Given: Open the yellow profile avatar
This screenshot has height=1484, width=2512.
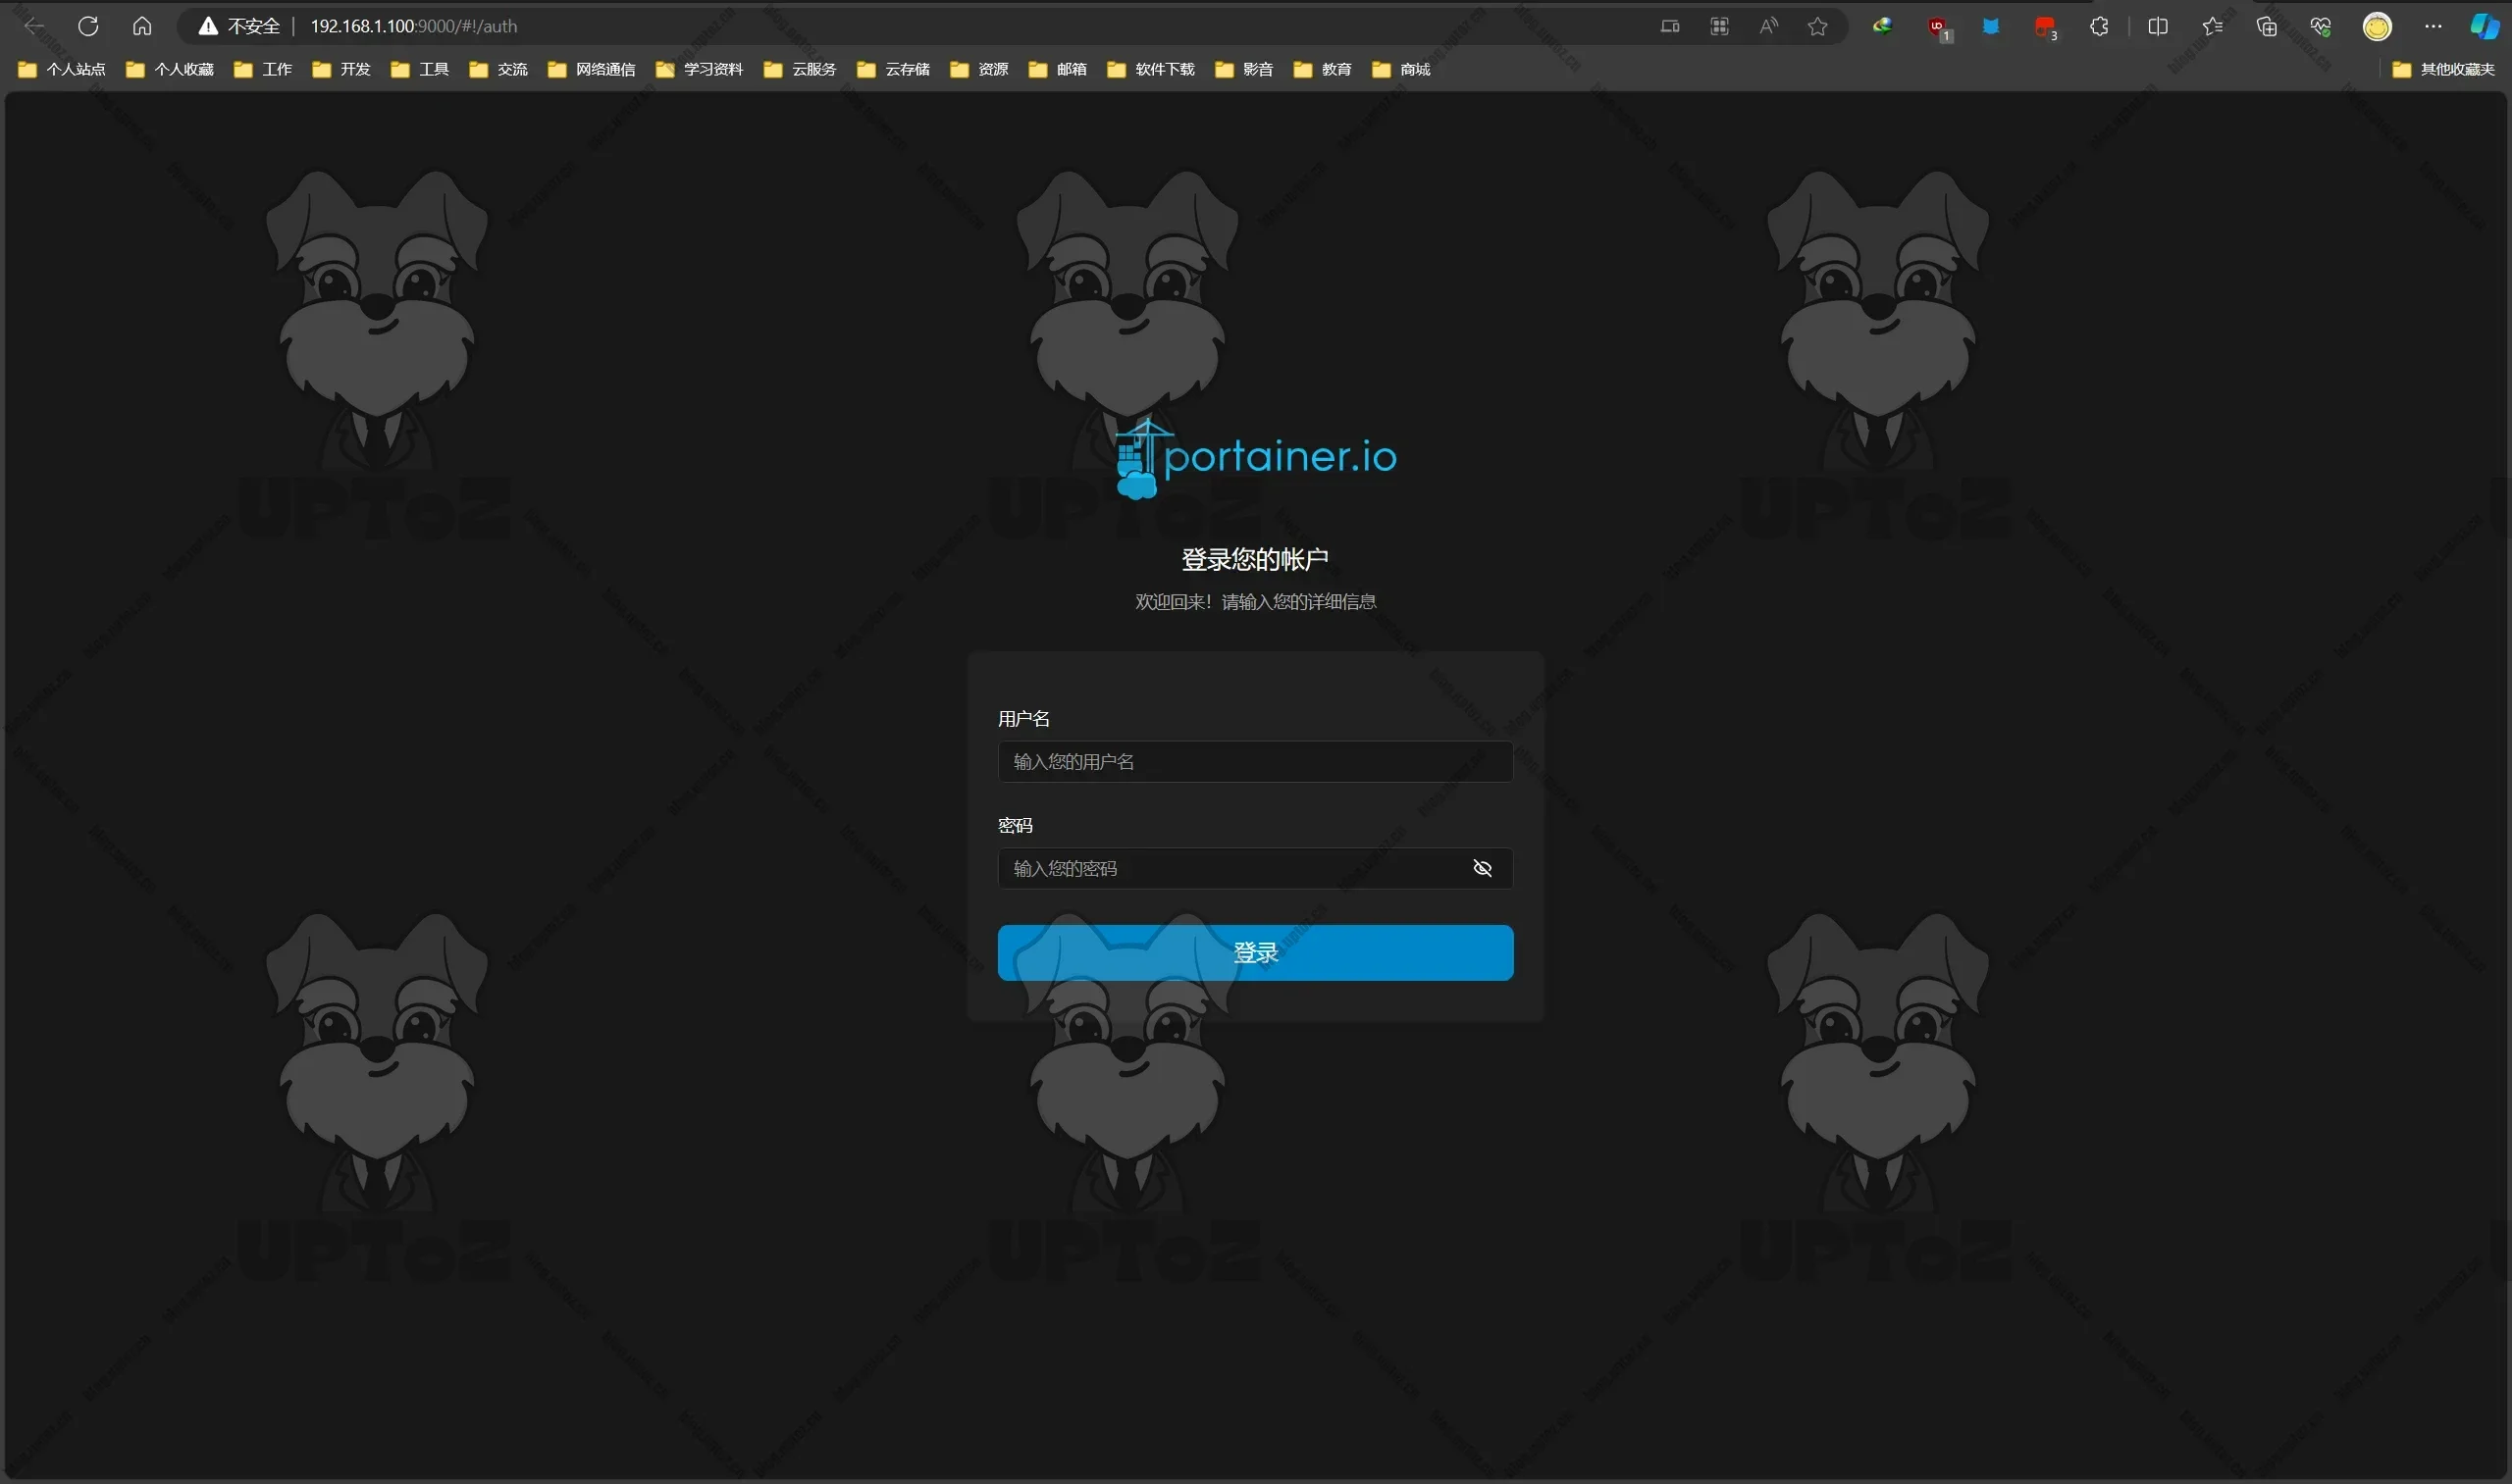Looking at the screenshot, I should pos(2377,26).
